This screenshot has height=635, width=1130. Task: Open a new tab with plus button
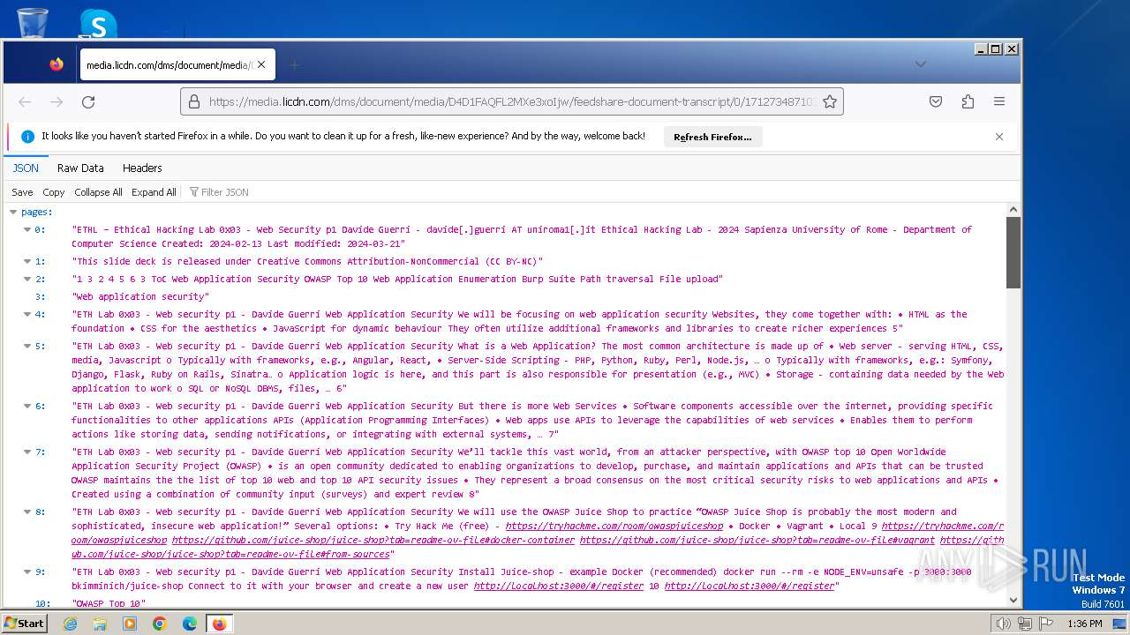[295, 64]
